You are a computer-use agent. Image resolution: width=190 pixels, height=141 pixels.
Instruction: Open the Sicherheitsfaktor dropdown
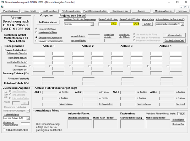tap(16, 119)
